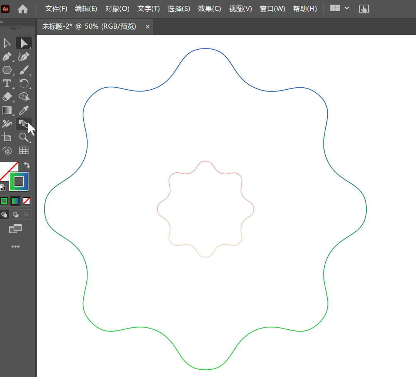This screenshot has width=416, height=377.
Task: Select the Artboard tool
Action: [x=7, y=137]
